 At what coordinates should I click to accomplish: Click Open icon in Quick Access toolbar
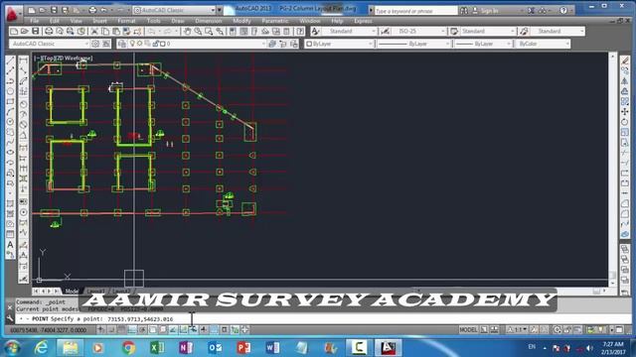42,10
